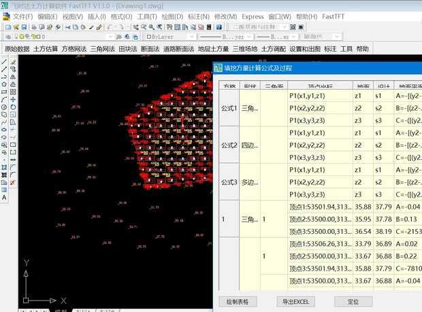422x312 pixels.
Task: Open the 土方调配 menu
Action: [274, 49]
